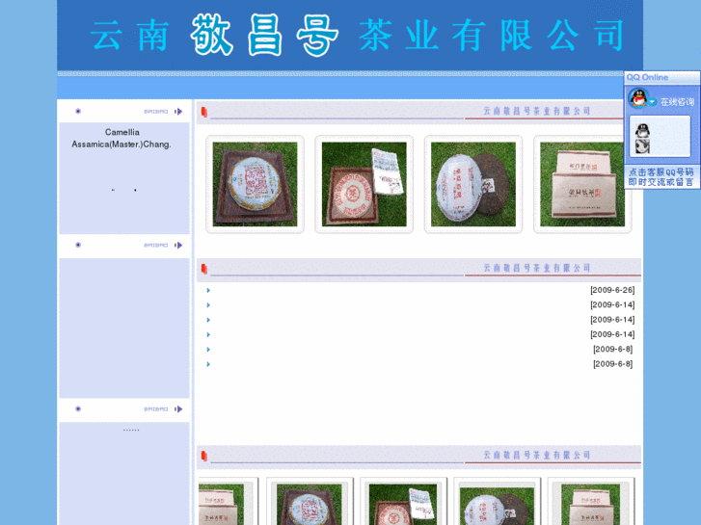Viewport: 701px width, 525px height.
Task: Click the Camellia Assamica(Master.)Chang. text
Action: coord(121,138)
